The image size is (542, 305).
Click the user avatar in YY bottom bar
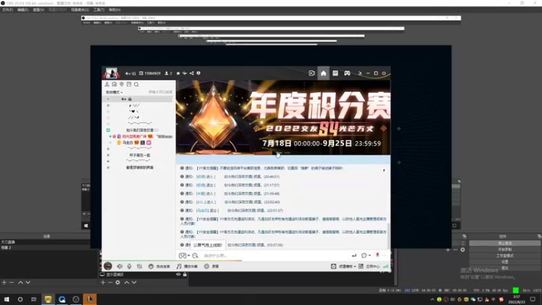[108, 266]
